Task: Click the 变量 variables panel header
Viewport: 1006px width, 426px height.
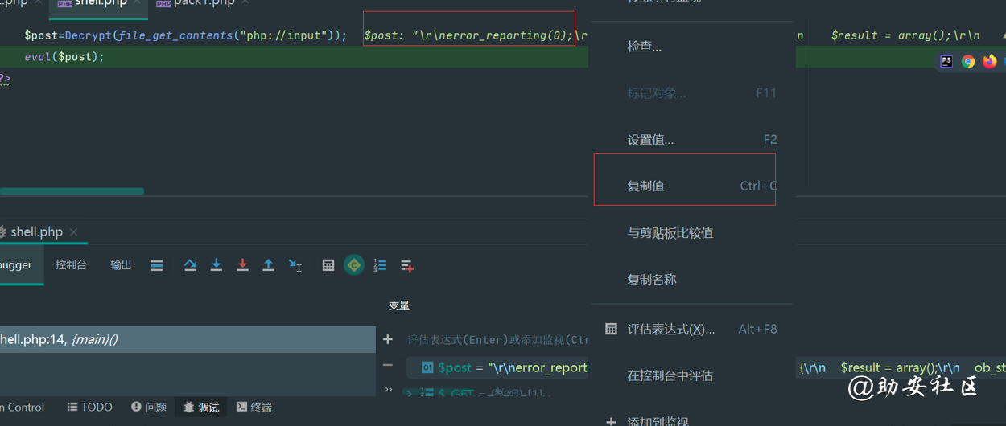Action: pos(399,305)
